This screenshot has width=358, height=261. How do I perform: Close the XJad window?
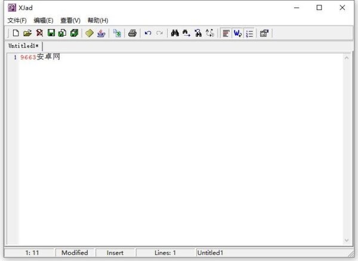pyautogui.click(x=342, y=8)
